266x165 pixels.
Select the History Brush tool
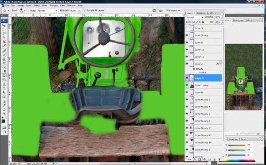[x=4, y=63]
